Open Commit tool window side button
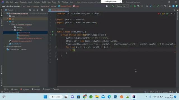Viewport: 179px width, 100px height. (2, 22)
